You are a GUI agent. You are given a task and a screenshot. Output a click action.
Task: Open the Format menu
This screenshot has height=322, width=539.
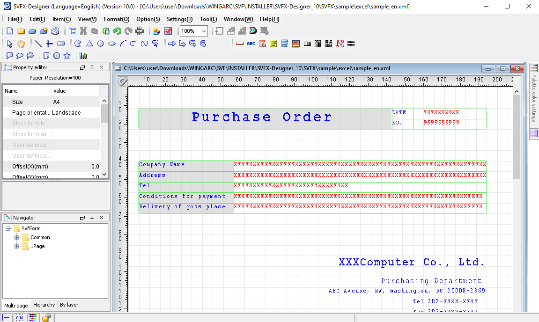pyautogui.click(x=117, y=19)
